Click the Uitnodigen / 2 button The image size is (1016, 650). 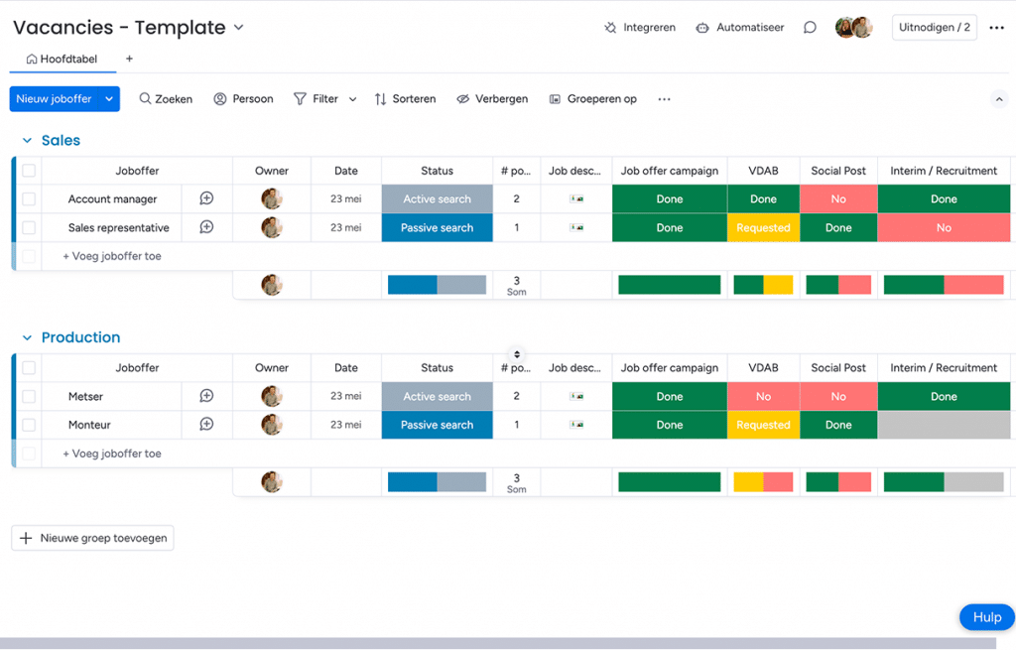[934, 27]
